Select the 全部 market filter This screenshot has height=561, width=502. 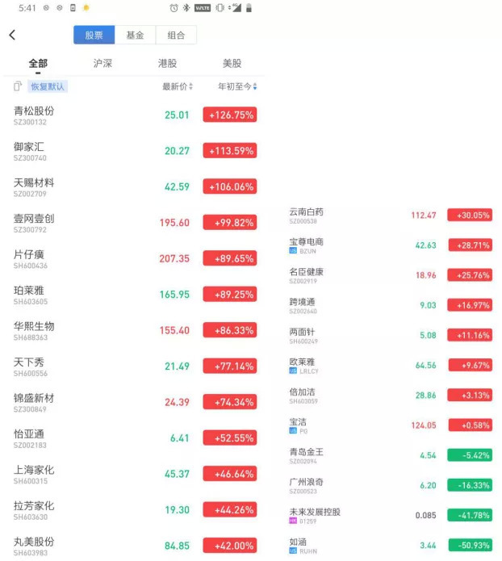[x=38, y=64]
